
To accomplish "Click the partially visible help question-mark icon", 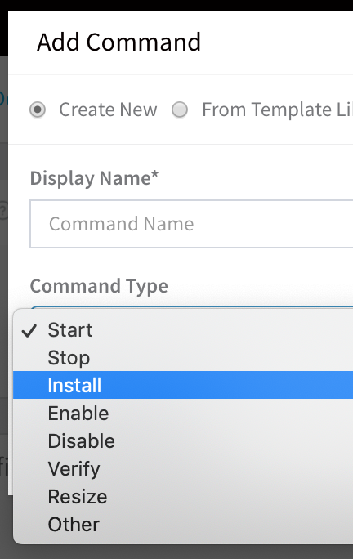I will click(x=2, y=211).
